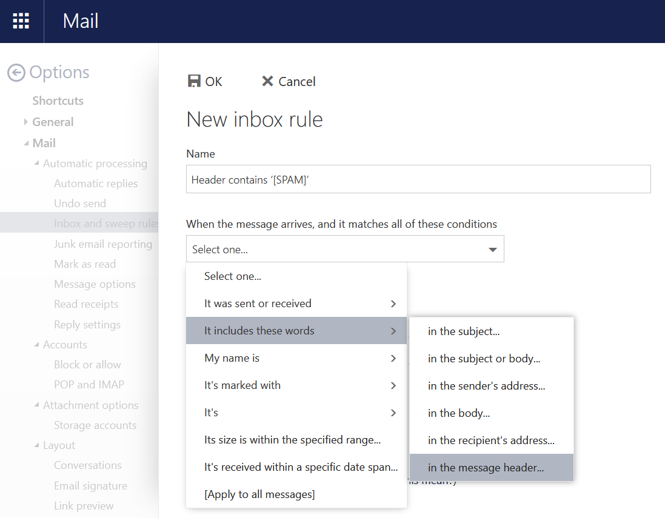Pick 'in the sender's address...' option

(x=486, y=386)
